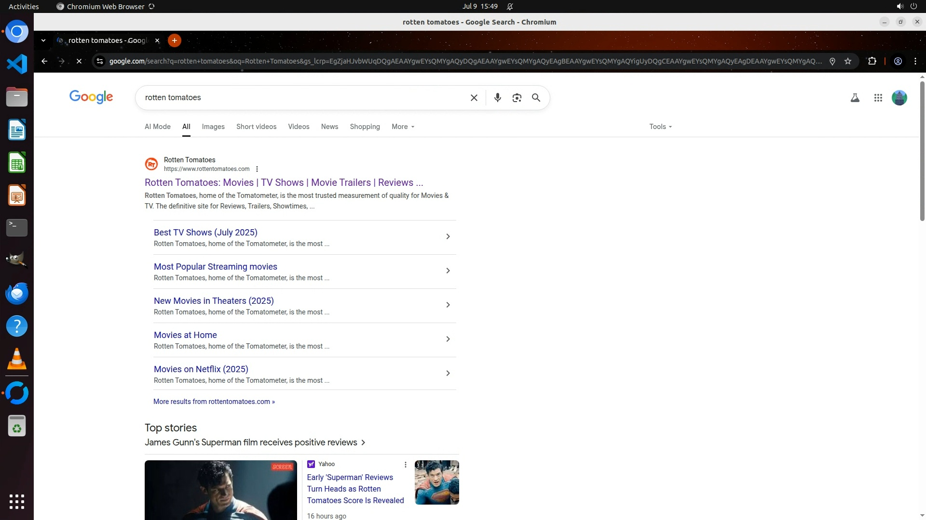Bookmark this page with star icon
The height and width of the screenshot is (520, 926).
848,61
